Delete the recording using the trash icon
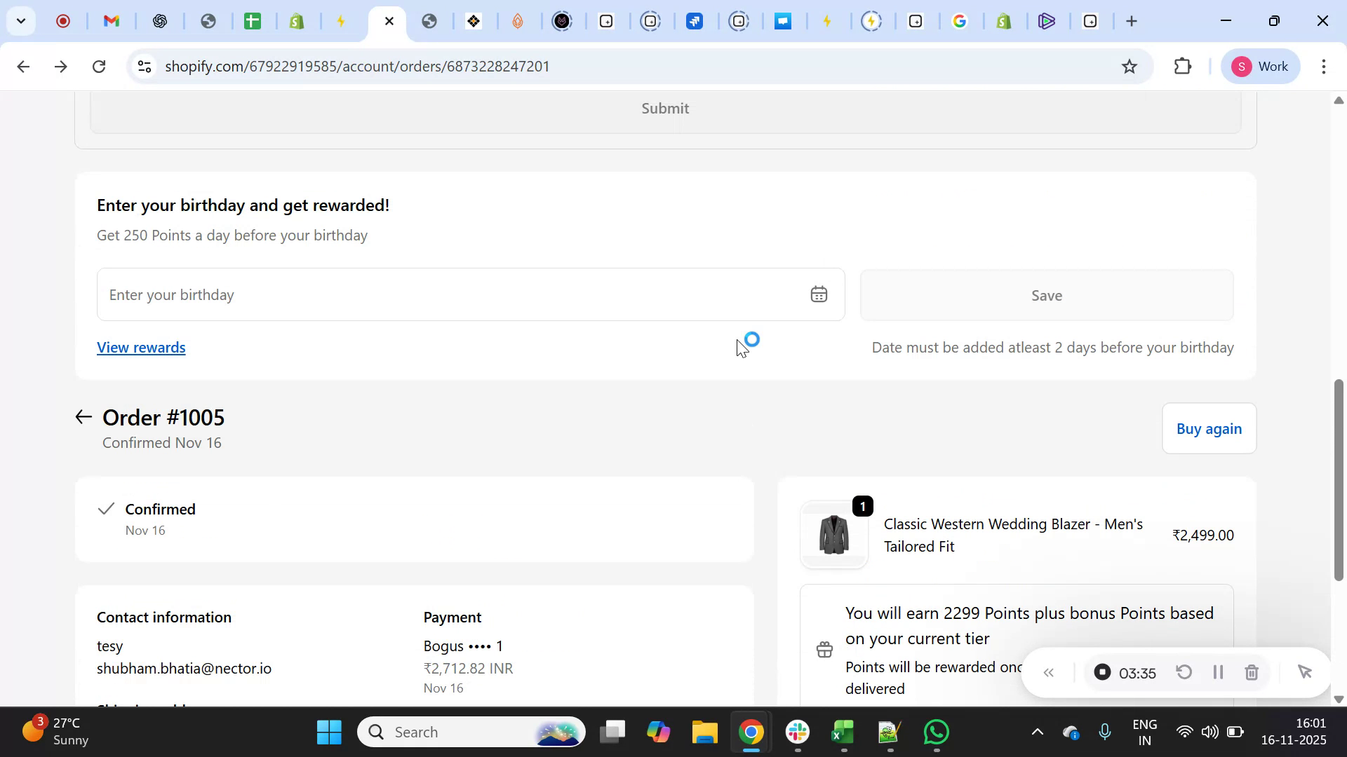 pyautogui.click(x=1252, y=672)
